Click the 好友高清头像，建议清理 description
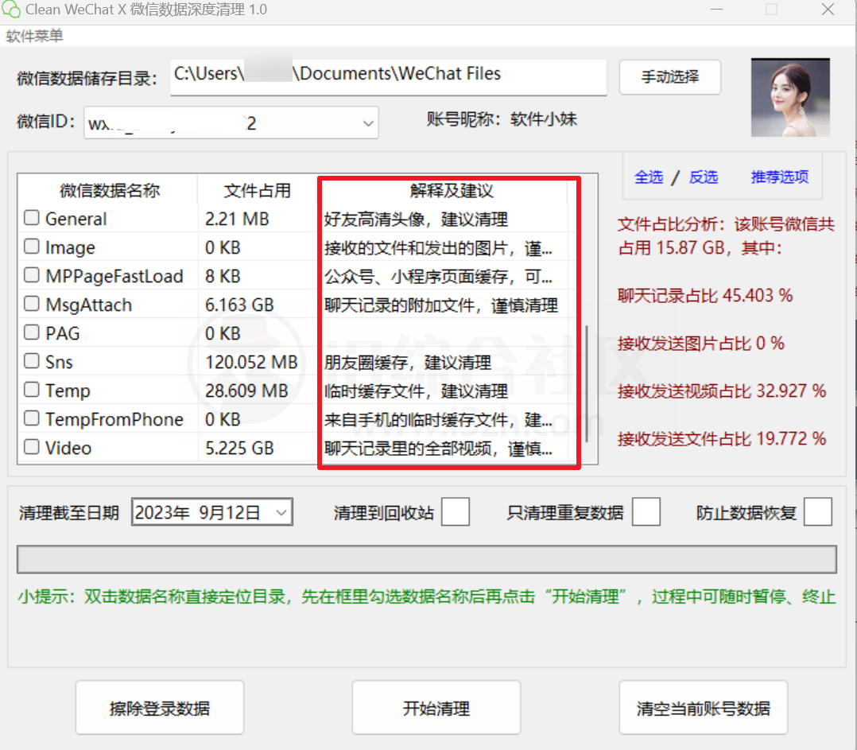This screenshot has width=857, height=750. click(416, 220)
